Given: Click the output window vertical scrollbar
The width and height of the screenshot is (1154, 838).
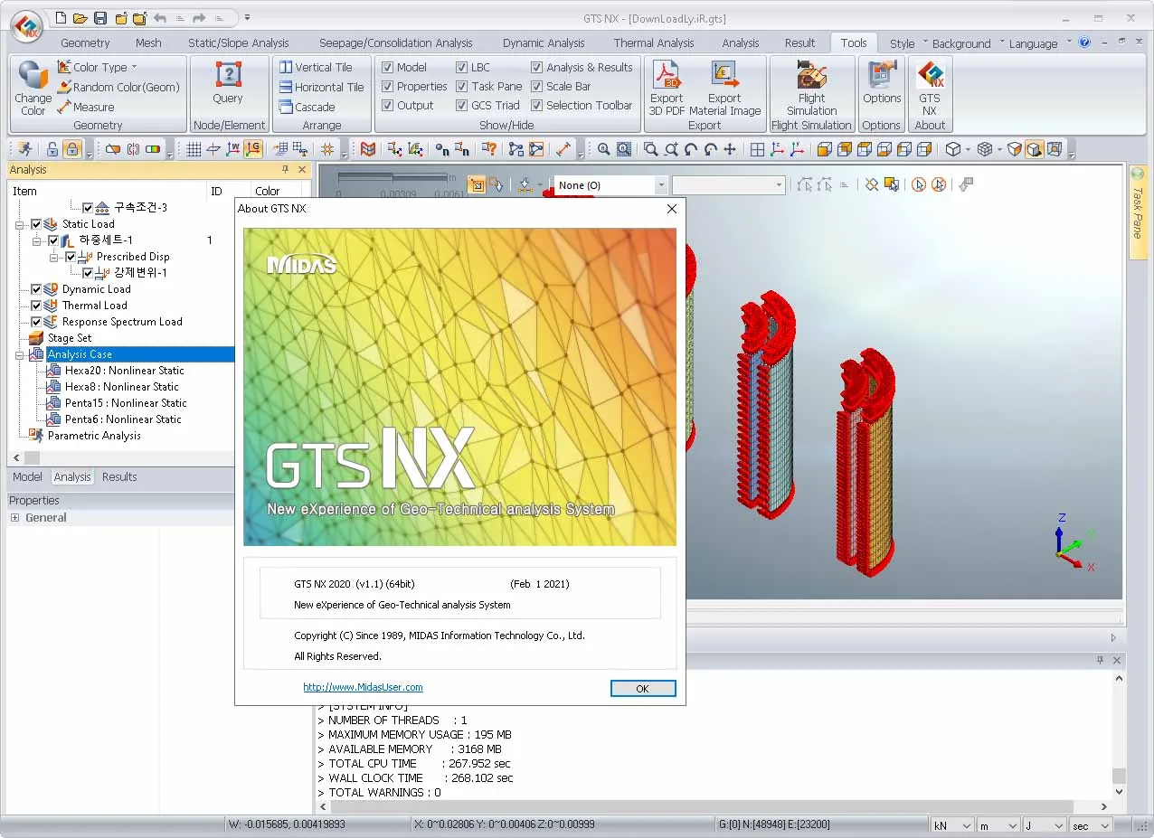Looking at the screenshot, I should 1119,733.
